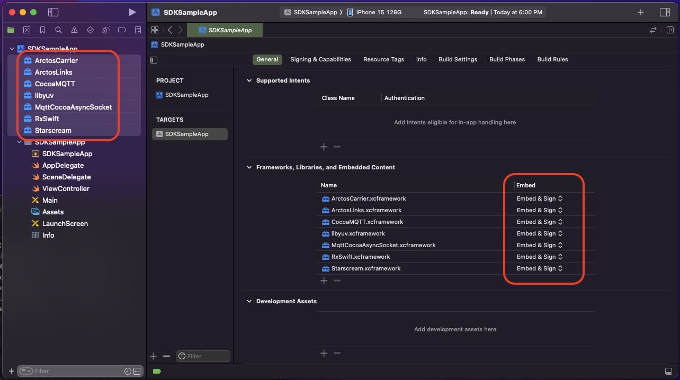Open Embed dropdown for RxSwift.xcframework
Screen dimensions: 680x380
point(539,257)
